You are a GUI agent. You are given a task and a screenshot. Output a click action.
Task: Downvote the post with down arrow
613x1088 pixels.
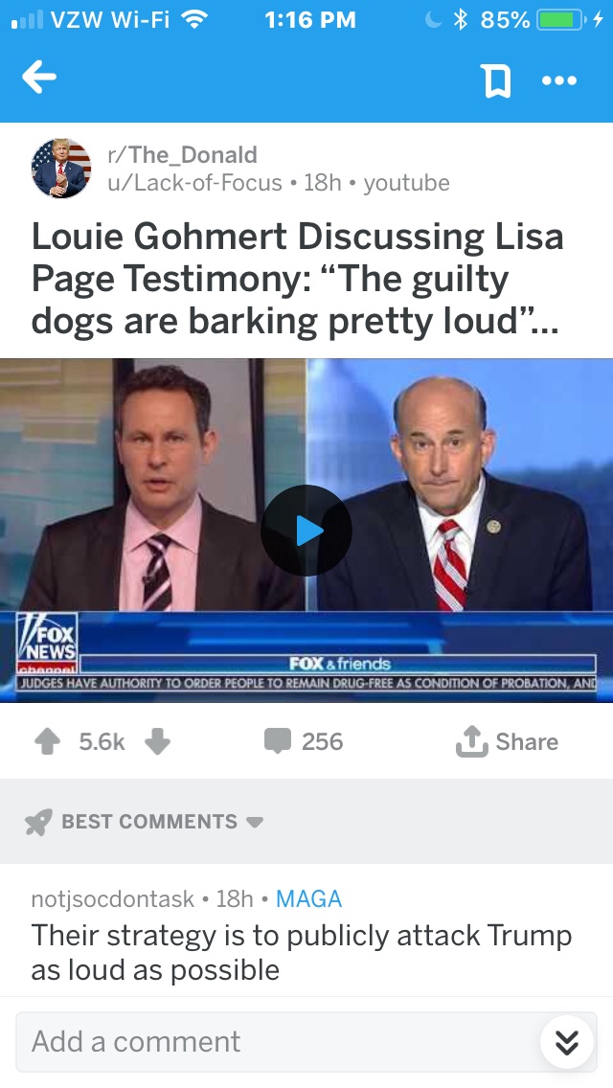(x=158, y=741)
